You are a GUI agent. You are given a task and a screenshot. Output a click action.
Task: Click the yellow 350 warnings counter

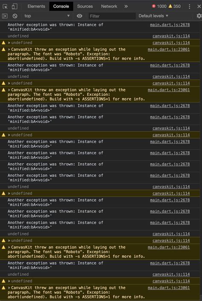point(175,6)
